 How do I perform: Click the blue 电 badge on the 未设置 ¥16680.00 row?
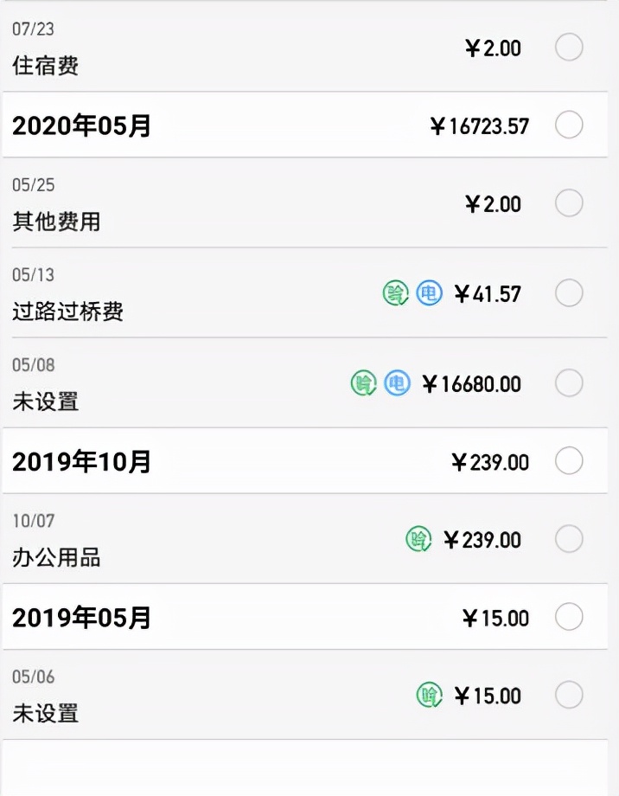398,382
